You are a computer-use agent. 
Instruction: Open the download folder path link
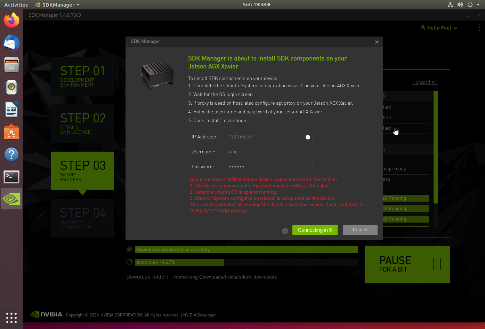[225, 277]
